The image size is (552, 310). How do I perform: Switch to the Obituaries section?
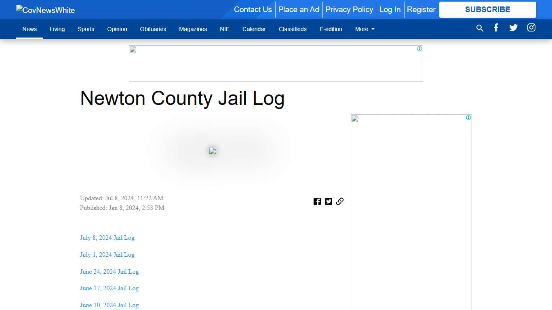(x=153, y=29)
